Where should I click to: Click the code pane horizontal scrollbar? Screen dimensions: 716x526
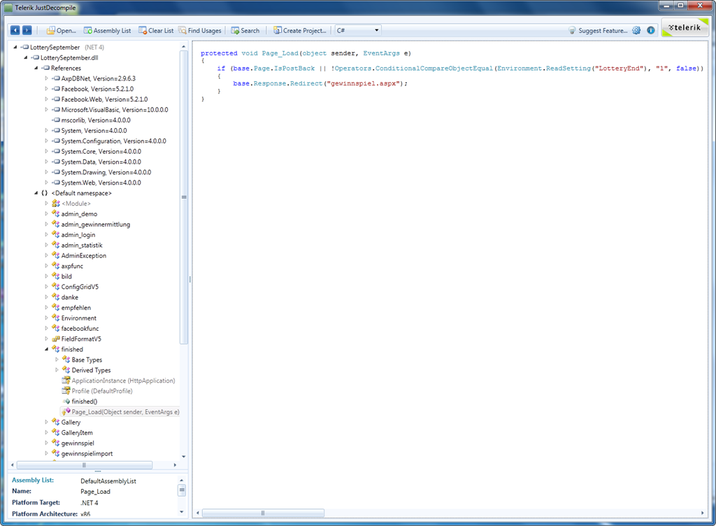click(x=262, y=513)
